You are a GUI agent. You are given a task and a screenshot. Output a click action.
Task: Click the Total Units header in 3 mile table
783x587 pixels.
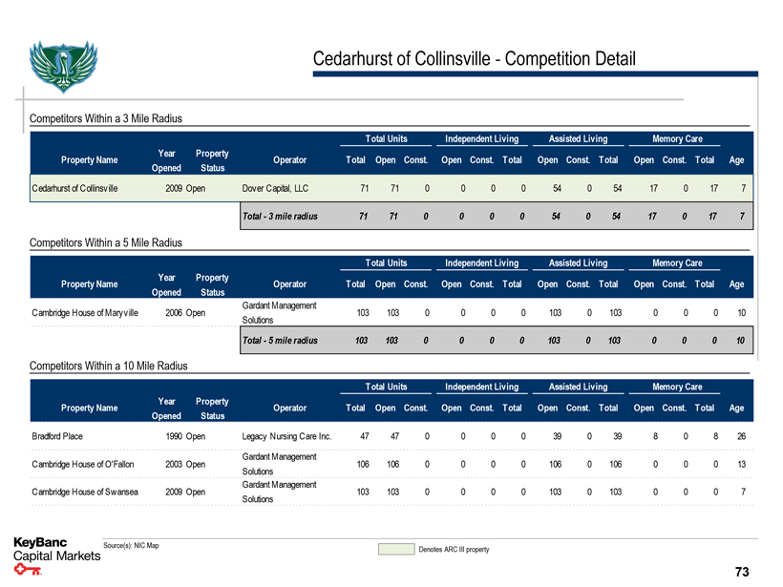point(386,139)
